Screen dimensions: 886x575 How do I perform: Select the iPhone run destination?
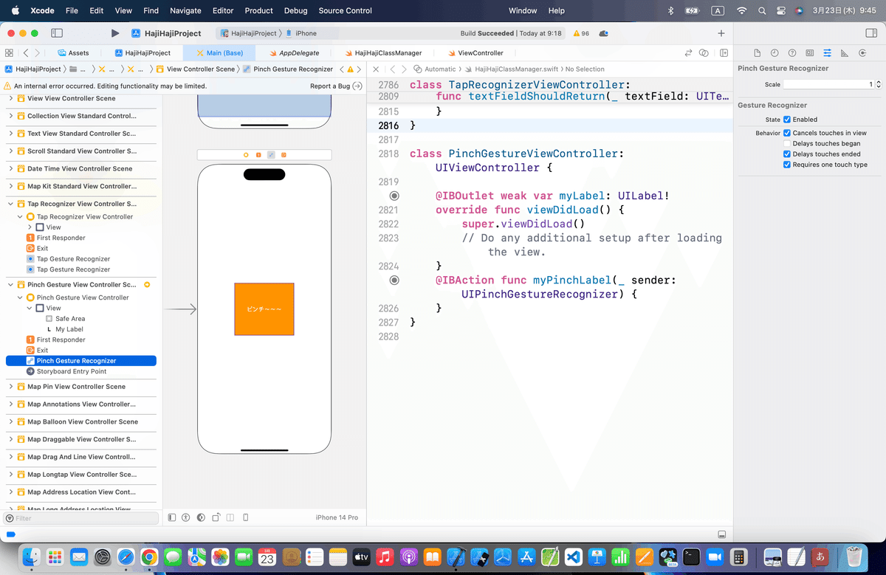301,33
